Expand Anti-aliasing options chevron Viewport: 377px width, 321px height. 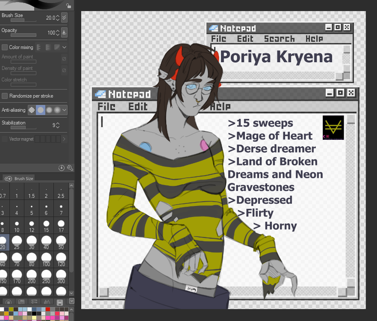coord(64,110)
